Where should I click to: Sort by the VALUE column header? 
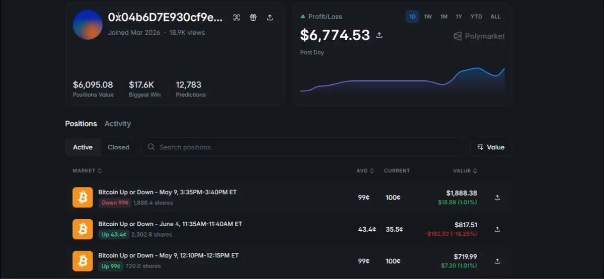(465, 171)
